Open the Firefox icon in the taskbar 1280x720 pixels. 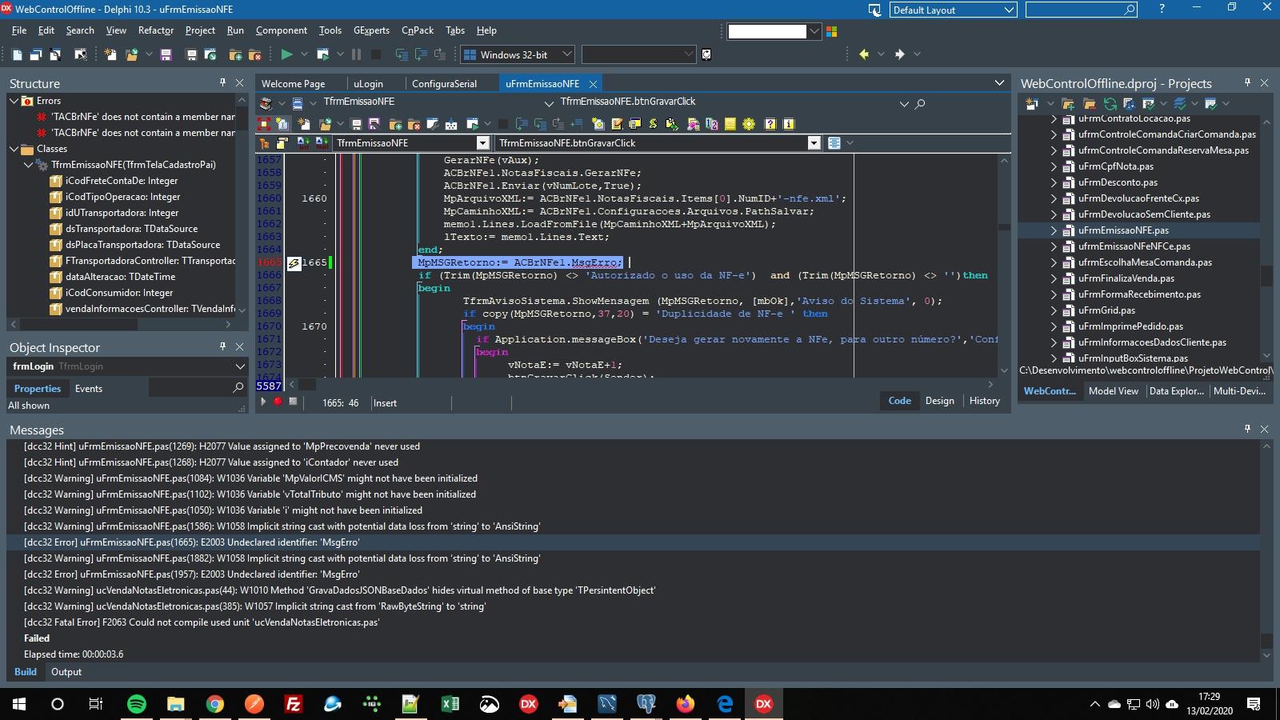click(x=686, y=704)
